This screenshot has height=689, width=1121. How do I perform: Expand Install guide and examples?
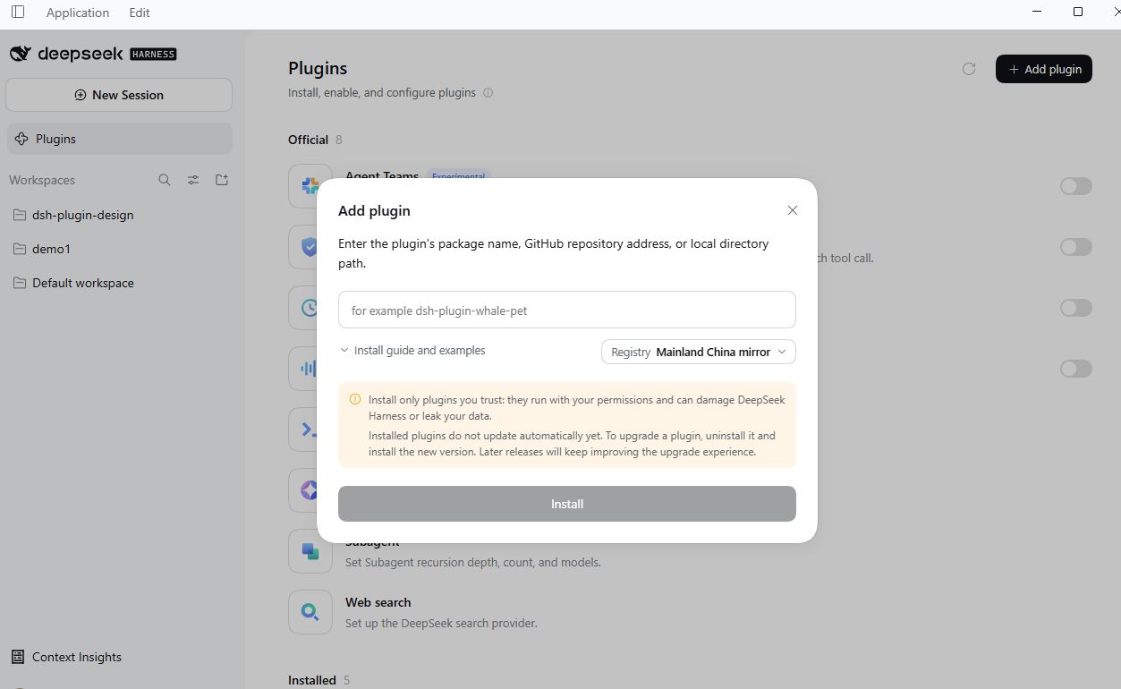tap(412, 351)
